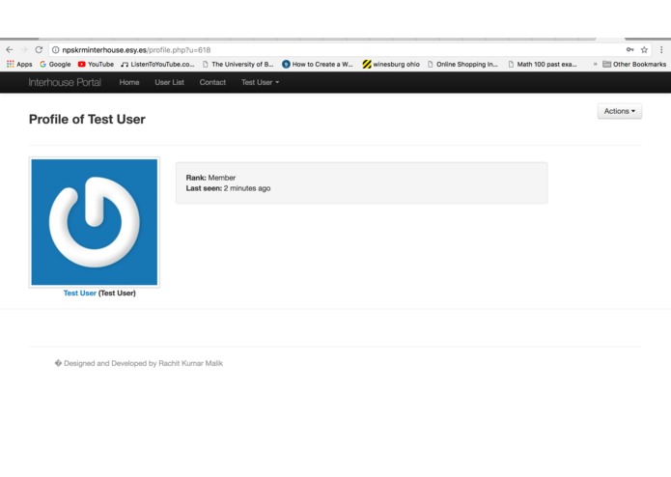Show more bookmarks chevron
Image resolution: width=671 pixels, height=477 pixels.
pyautogui.click(x=595, y=64)
